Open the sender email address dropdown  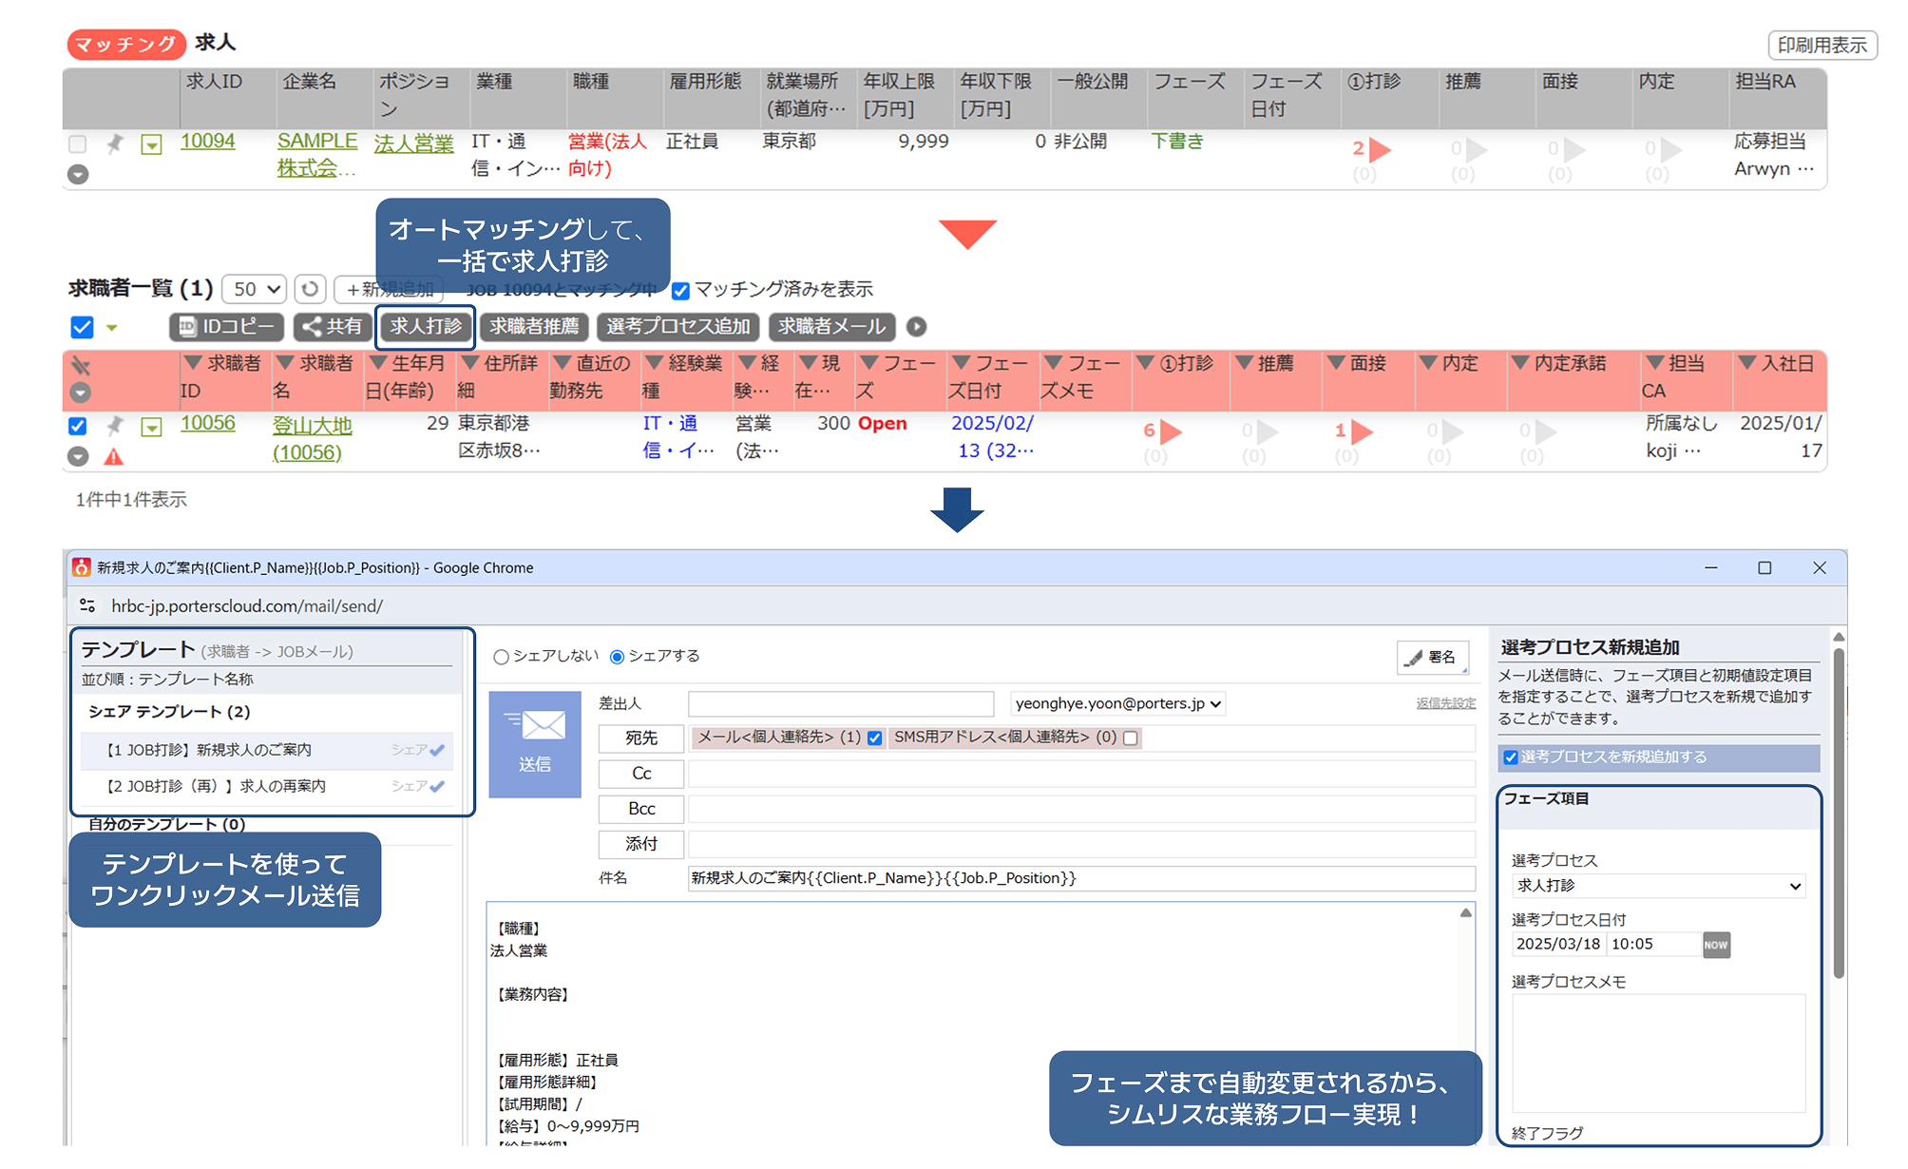pos(1117,704)
